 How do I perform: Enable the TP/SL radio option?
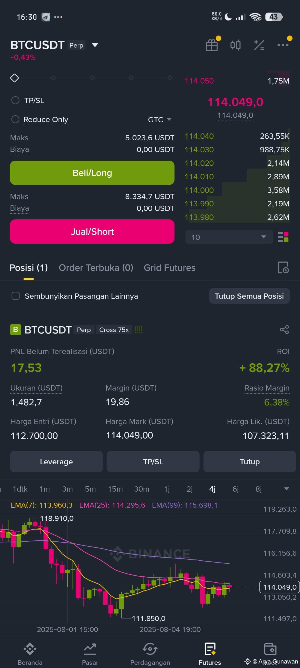15,100
